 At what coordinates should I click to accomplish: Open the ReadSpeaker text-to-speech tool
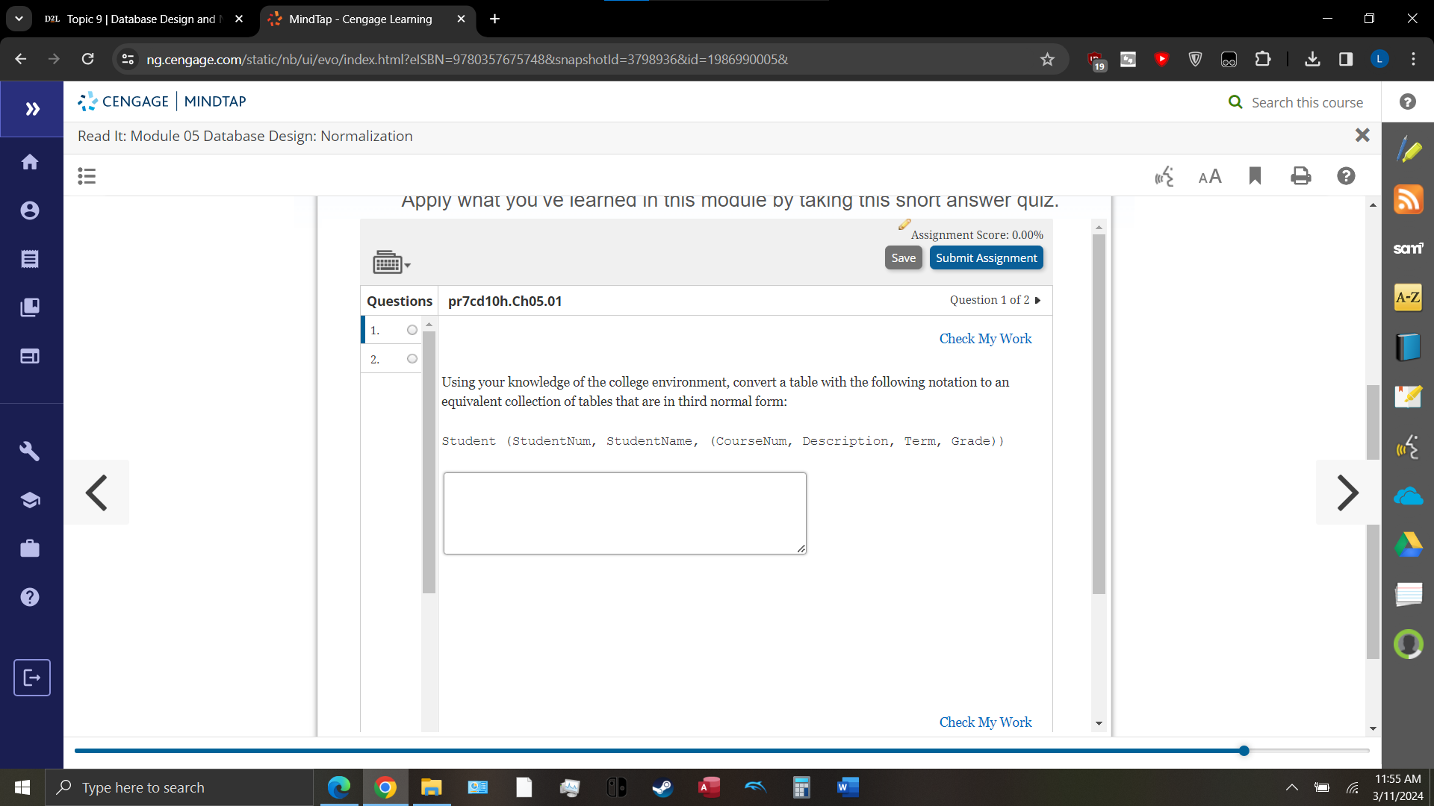point(1164,176)
